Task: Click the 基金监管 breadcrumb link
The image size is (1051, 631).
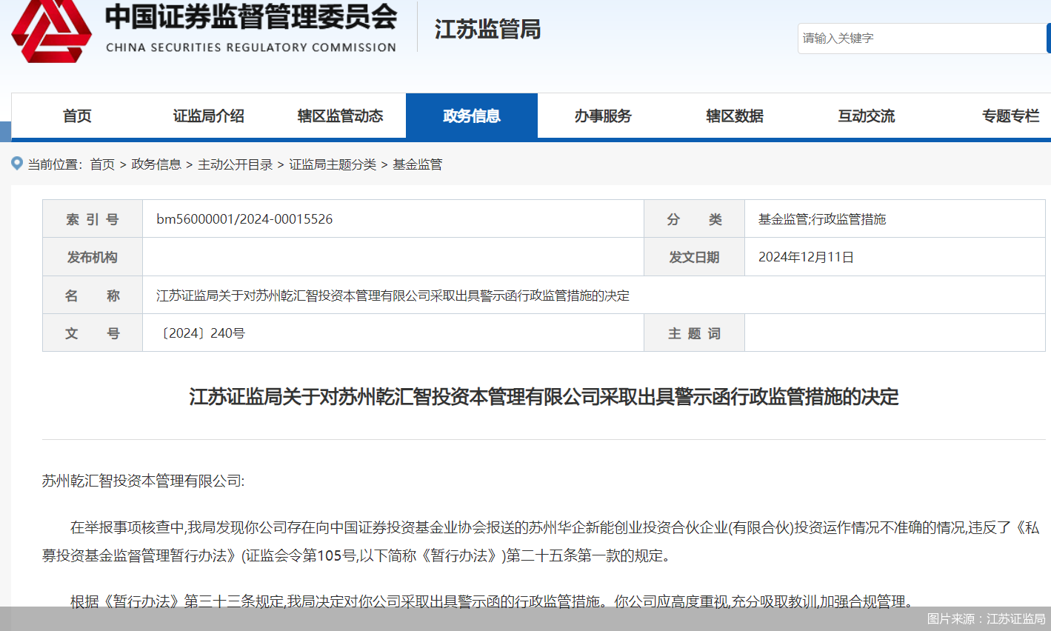Action: click(418, 164)
